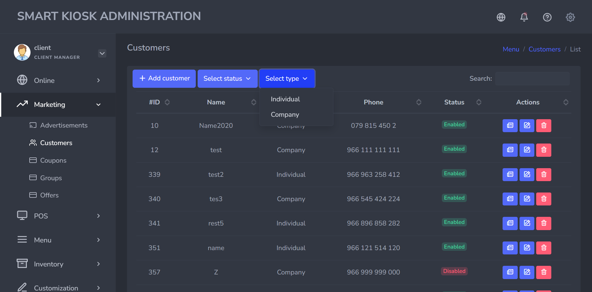Edit customer test2

(x=527, y=175)
